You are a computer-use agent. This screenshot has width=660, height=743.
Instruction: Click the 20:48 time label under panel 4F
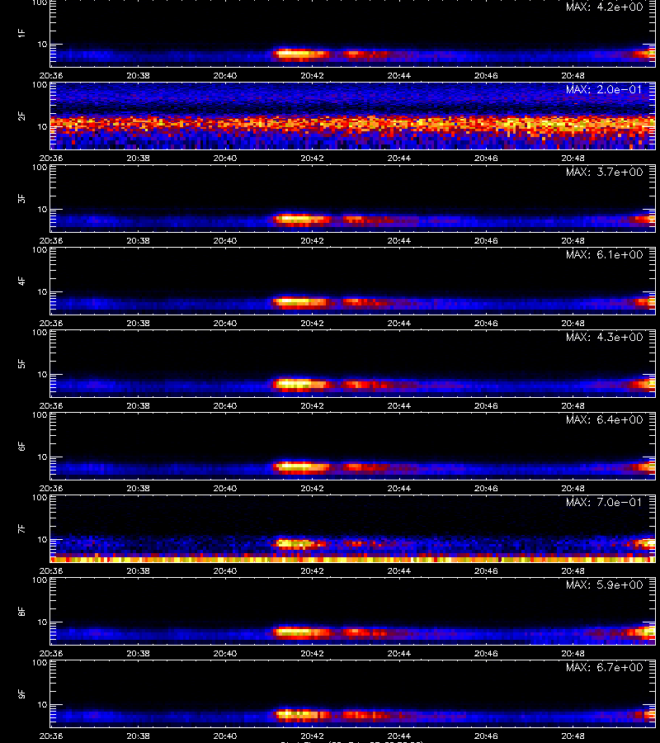click(573, 323)
